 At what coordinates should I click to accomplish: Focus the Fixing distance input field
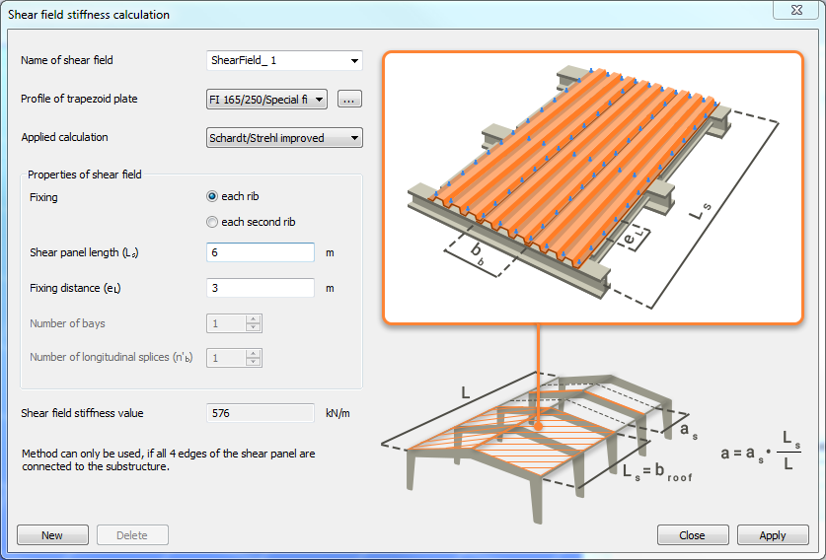pos(261,288)
